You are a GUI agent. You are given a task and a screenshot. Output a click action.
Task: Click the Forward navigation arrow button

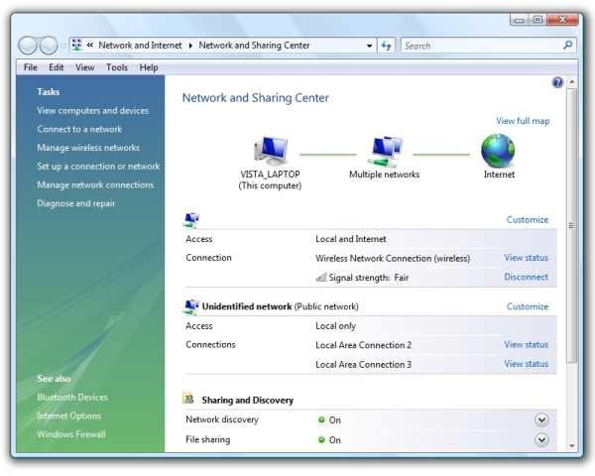point(49,46)
